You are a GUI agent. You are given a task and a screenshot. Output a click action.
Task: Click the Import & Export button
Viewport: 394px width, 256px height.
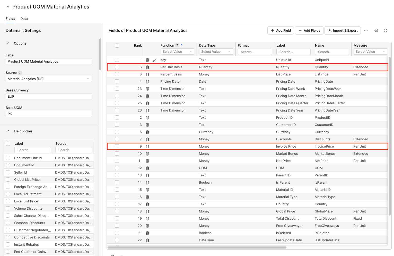[343, 30]
